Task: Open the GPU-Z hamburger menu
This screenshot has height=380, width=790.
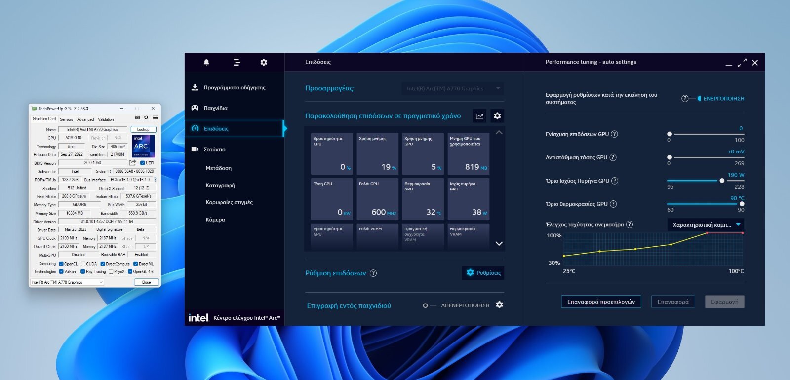Action: tap(155, 118)
